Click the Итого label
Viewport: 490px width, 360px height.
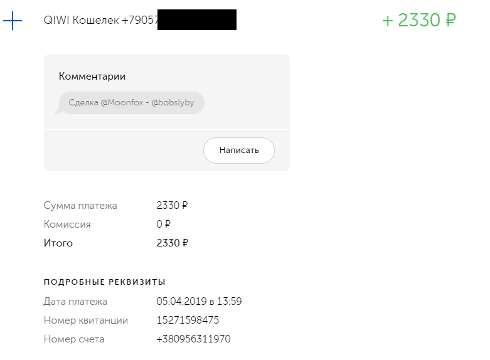(x=58, y=243)
